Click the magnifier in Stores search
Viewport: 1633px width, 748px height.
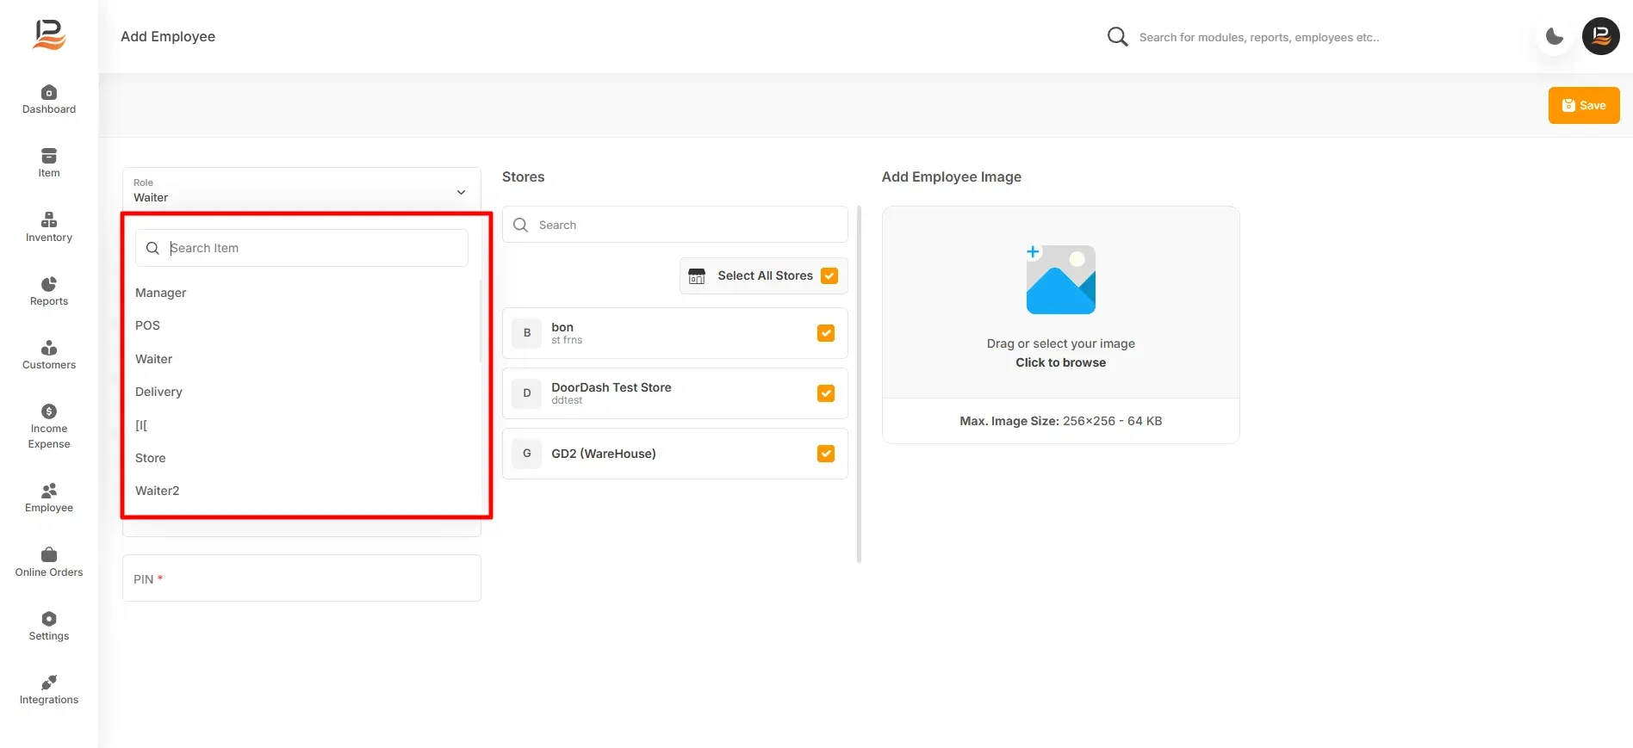(520, 225)
